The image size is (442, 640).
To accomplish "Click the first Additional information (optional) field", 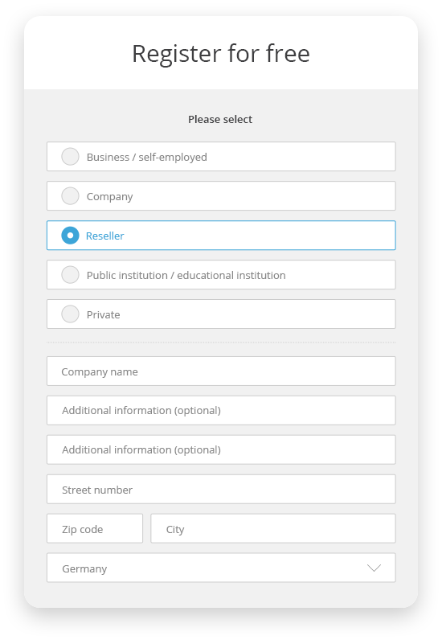I will click(x=221, y=410).
